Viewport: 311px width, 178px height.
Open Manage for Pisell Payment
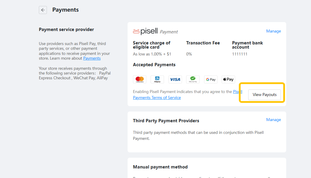pyautogui.click(x=274, y=31)
